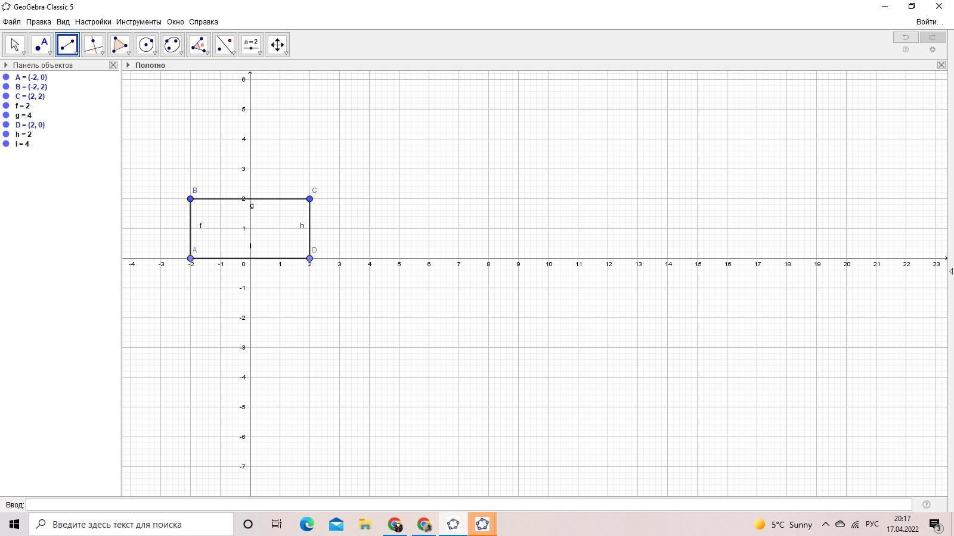Image resolution: width=954 pixels, height=536 pixels.
Task: Click point D on the canvas
Action: point(309,258)
